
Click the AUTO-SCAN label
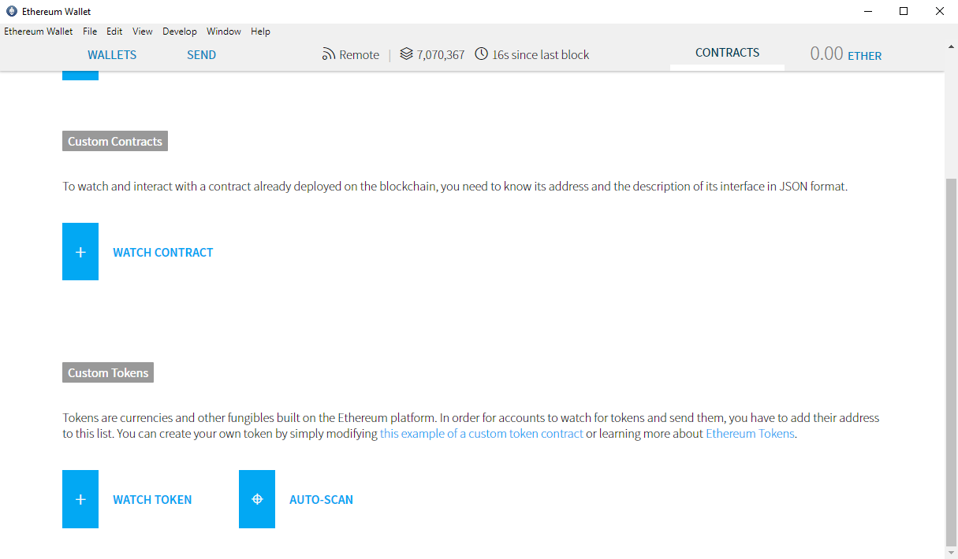pos(321,499)
